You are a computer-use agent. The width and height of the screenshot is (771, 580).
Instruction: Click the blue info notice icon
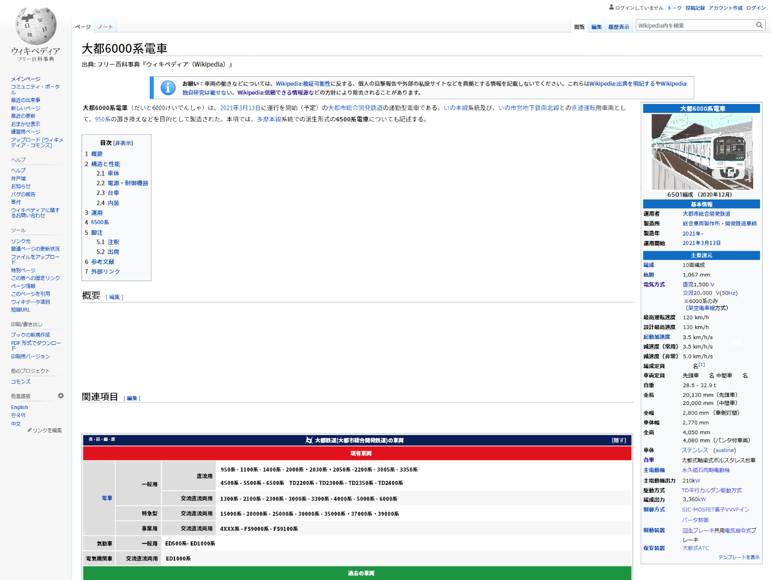(x=168, y=88)
